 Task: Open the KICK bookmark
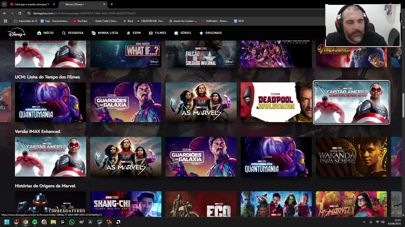pos(239,21)
